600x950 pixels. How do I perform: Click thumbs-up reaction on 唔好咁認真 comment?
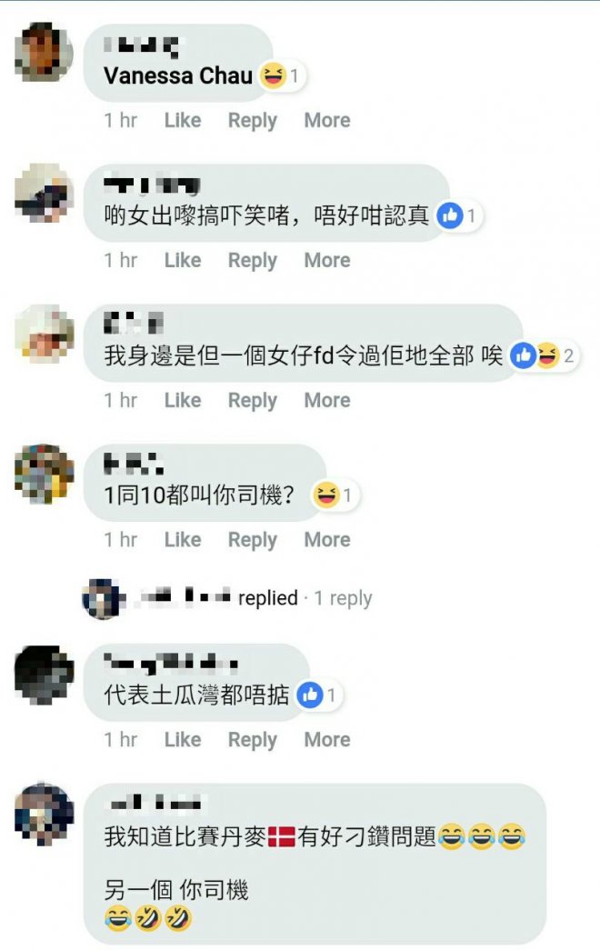[x=450, y=215]
